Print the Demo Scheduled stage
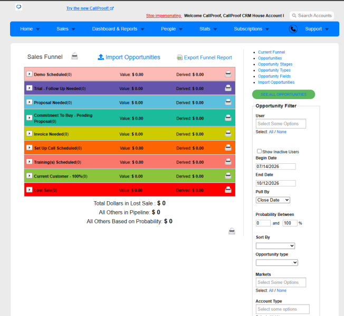Screen dimensions: 344x316 tap(228, 74)
